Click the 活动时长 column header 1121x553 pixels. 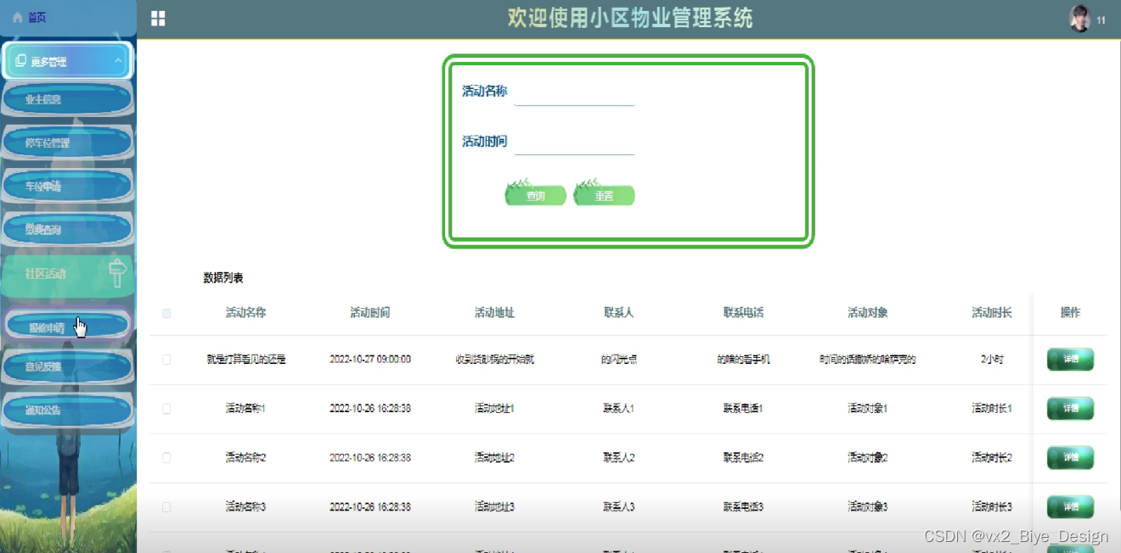(x=992, y=313)
